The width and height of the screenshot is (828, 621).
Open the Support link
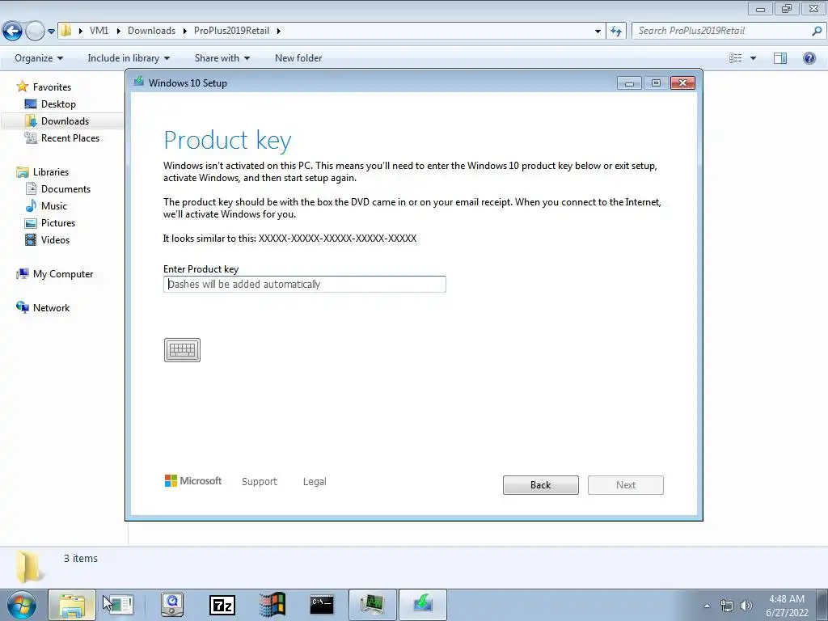260,481
